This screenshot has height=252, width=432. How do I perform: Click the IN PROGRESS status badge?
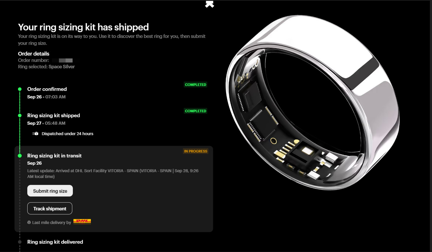[x=196, y=151]
